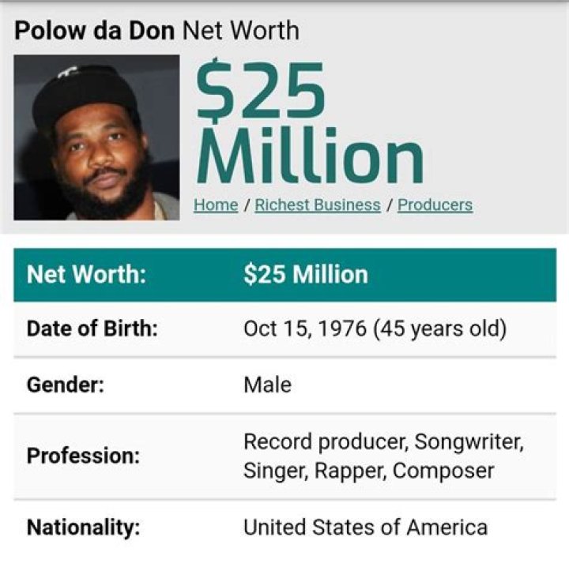Select the "Nationality:" row label
The image size is (569, 578).
tap(83, 527)
